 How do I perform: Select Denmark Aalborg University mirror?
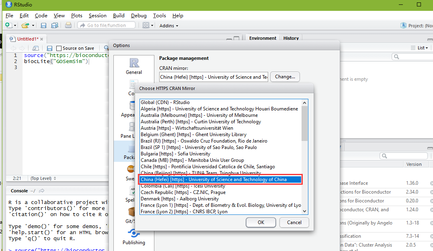[x=220, y=199]
